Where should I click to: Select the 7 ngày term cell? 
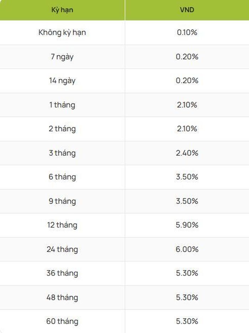(62, 57)
